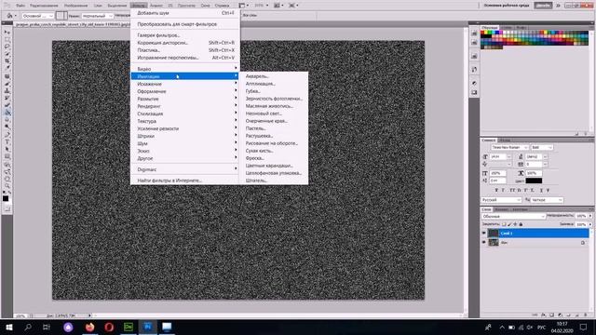Switch to the Абзац tab
This screenshot has width=596, height=335.
[x=505, y=141]
